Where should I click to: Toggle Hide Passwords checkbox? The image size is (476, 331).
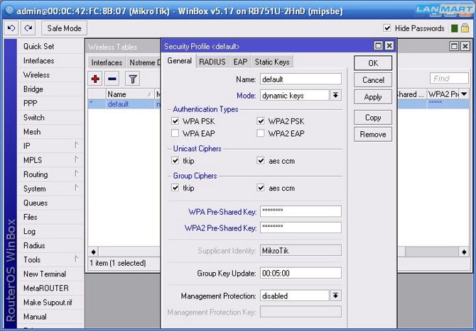click(x=387, y=28)
